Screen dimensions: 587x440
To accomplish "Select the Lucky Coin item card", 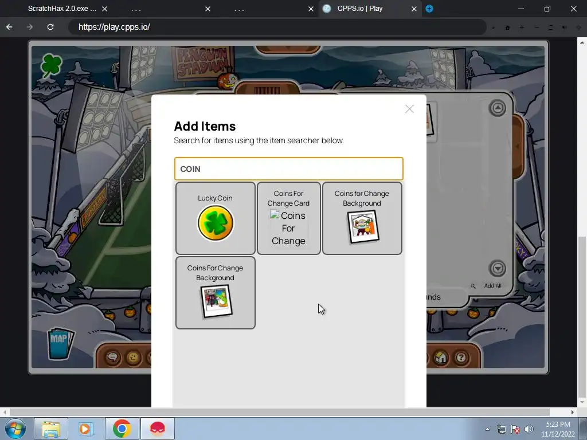I will click(216, 218).
